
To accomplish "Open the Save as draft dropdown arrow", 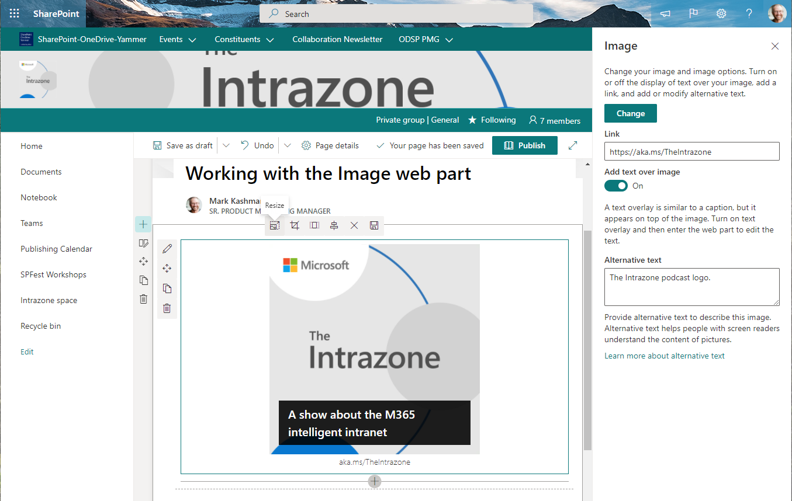I will point(226,145).
